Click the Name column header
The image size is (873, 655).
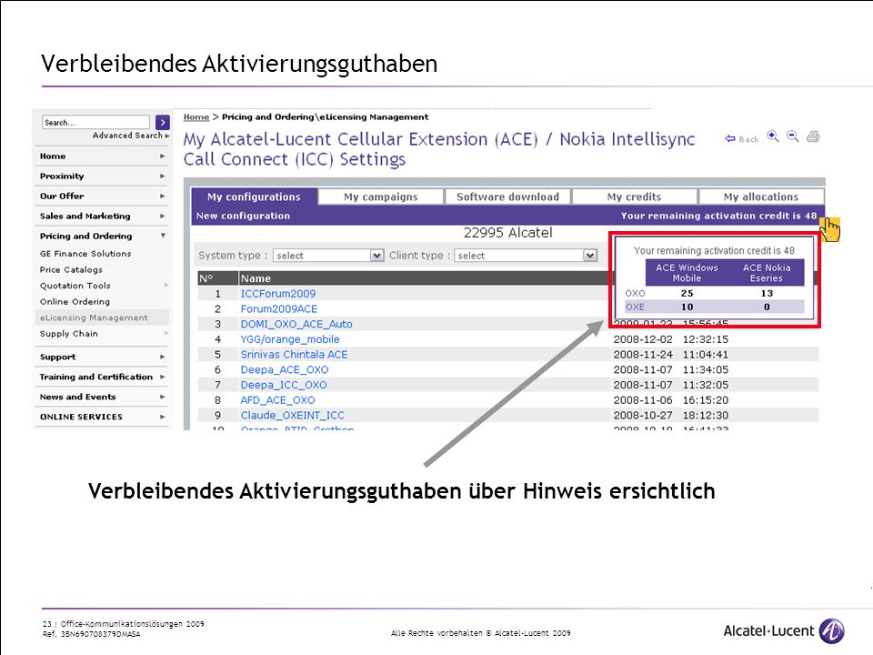(256, 278)
